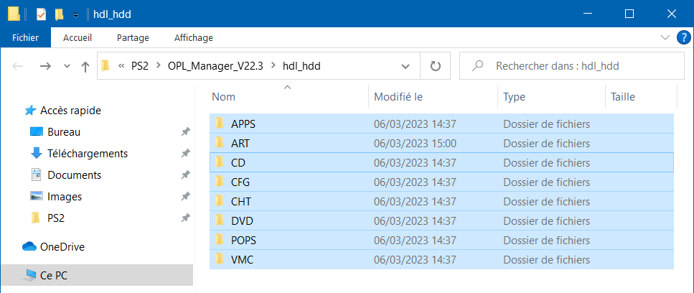
Task: Open Help via the question mark icon
Action: coord(684,37)
